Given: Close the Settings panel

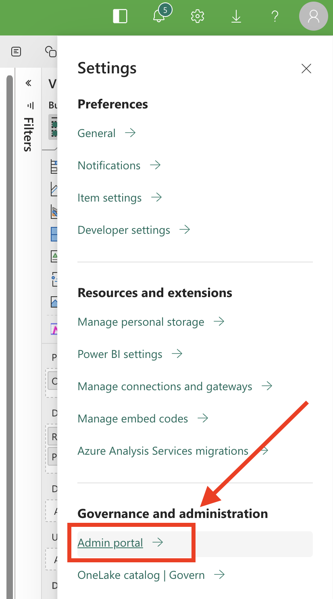Looking at the screenshot, I should pos(306,69).
